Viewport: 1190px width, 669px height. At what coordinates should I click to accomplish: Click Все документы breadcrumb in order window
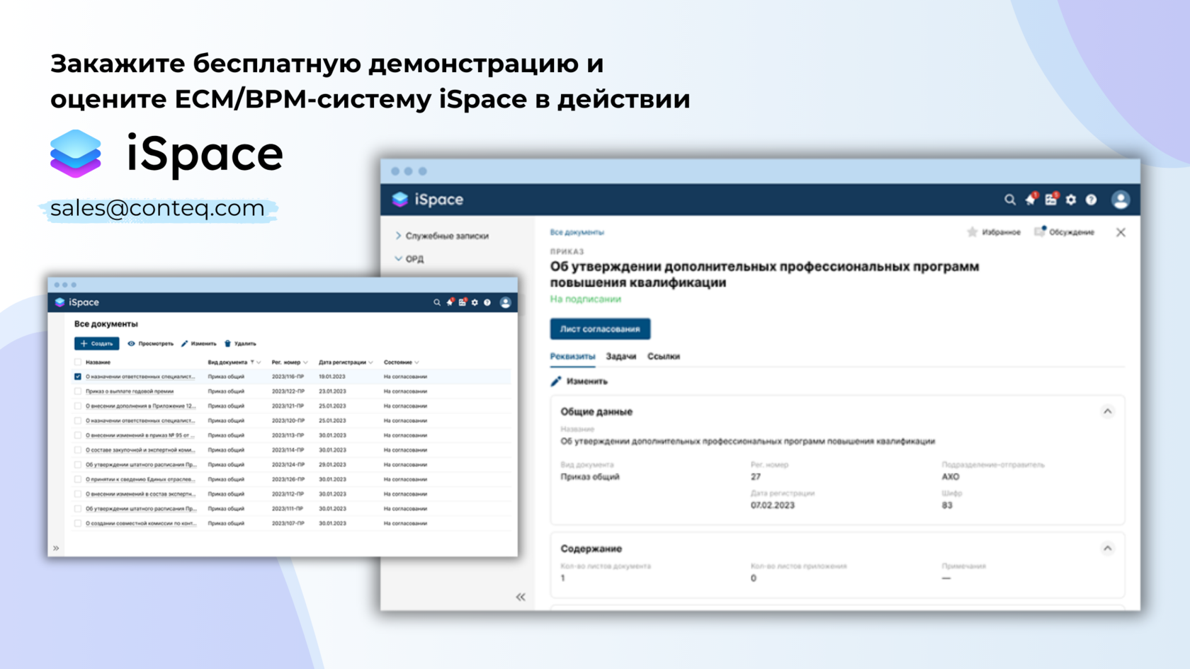coord(577,232)
